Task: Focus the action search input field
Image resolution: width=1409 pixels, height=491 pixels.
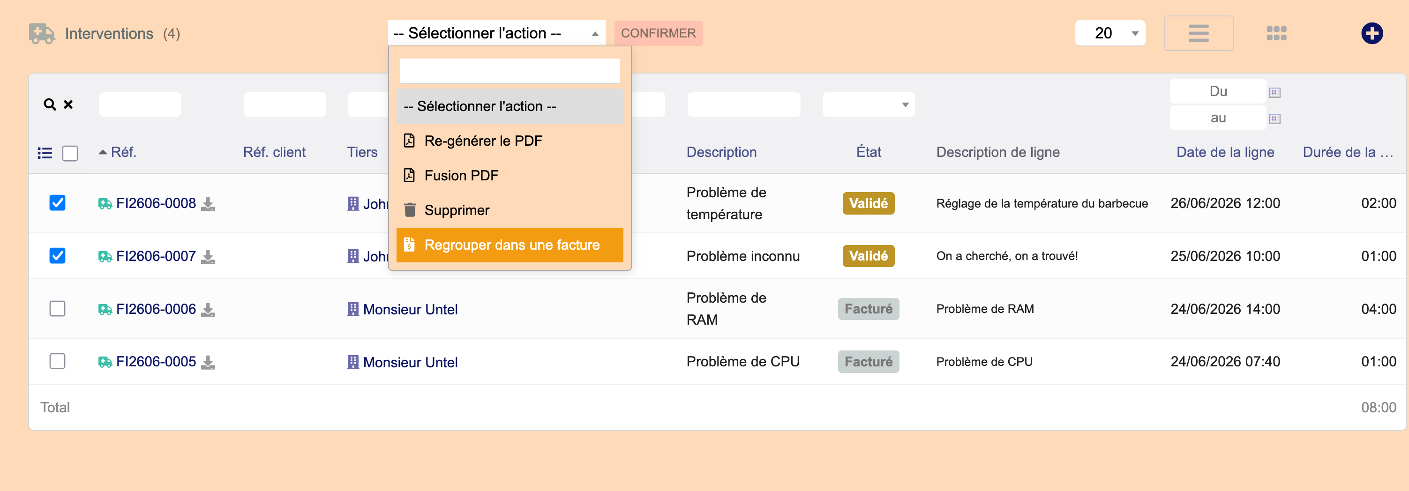Action: tap(510, 71)
